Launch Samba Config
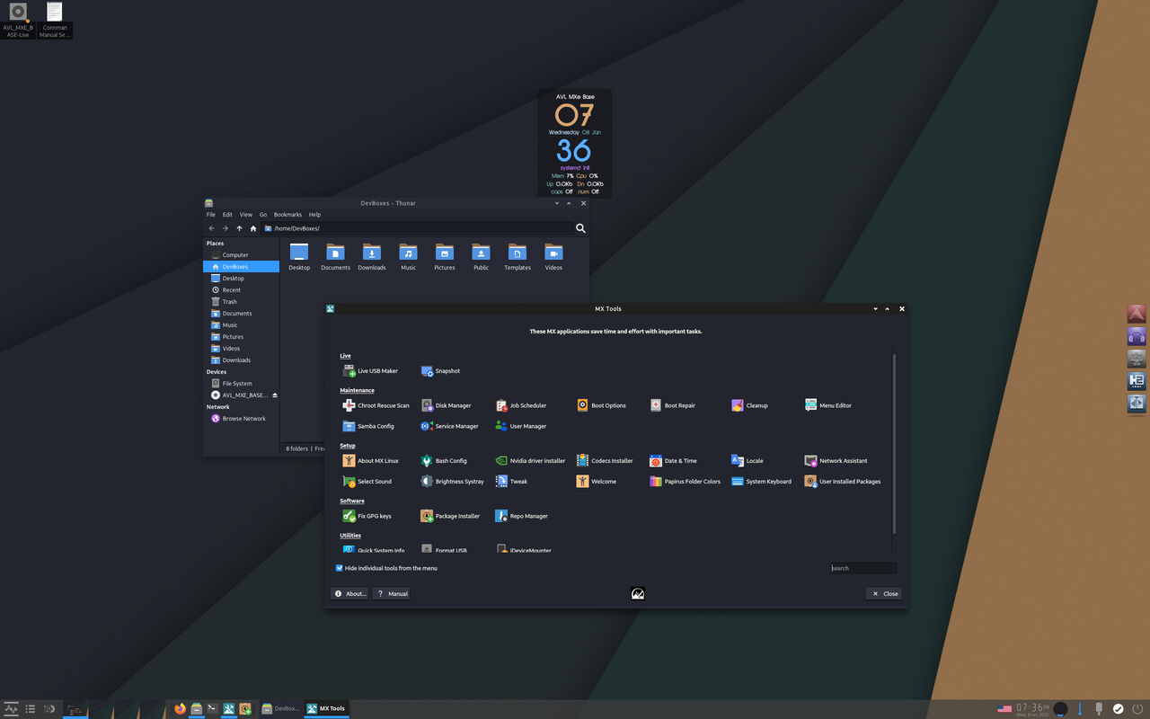The width and height of the screenshot is (1150, 719). [368, 426]
